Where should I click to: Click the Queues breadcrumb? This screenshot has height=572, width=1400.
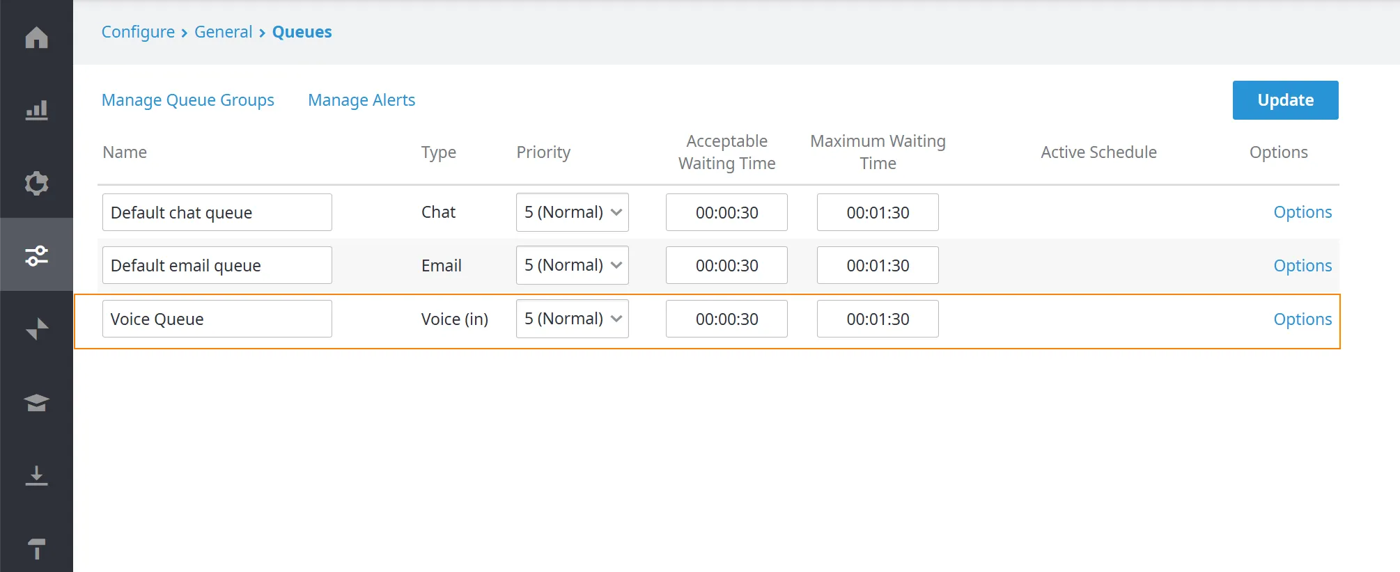(302, 32)
